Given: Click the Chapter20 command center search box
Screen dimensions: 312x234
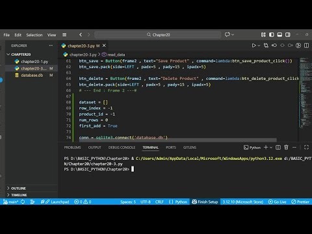Looking at the screenshot, I should click(x=158, y=34).
